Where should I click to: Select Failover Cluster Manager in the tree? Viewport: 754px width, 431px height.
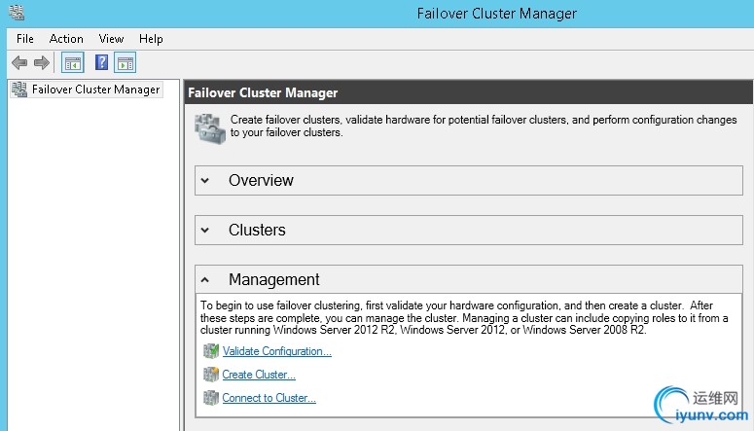(x=95, y=90)
